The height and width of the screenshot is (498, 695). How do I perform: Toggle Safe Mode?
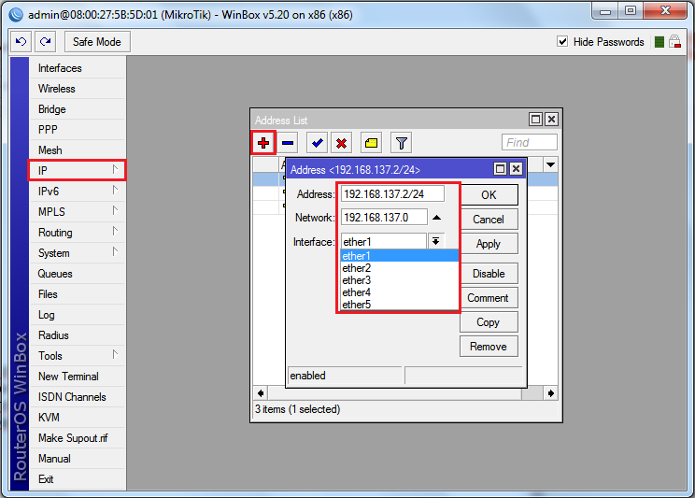[97, 42]
